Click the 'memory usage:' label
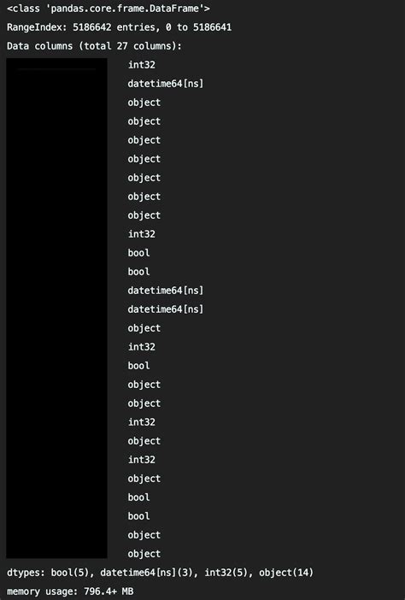 [43, 591]
